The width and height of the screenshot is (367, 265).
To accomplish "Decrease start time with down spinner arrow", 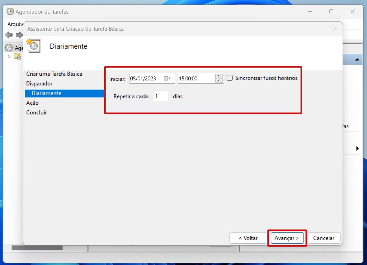I will click(219, 80).
